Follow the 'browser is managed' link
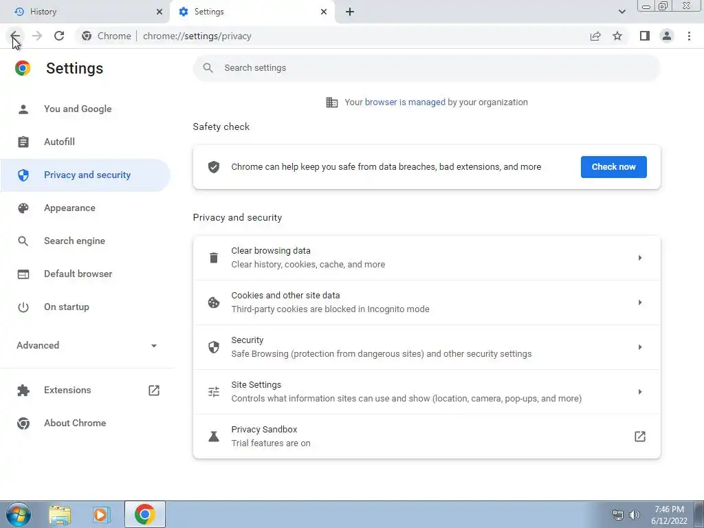 tap(404, 102)
